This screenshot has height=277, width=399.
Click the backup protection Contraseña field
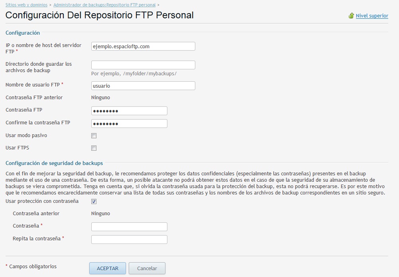(129, 227)
